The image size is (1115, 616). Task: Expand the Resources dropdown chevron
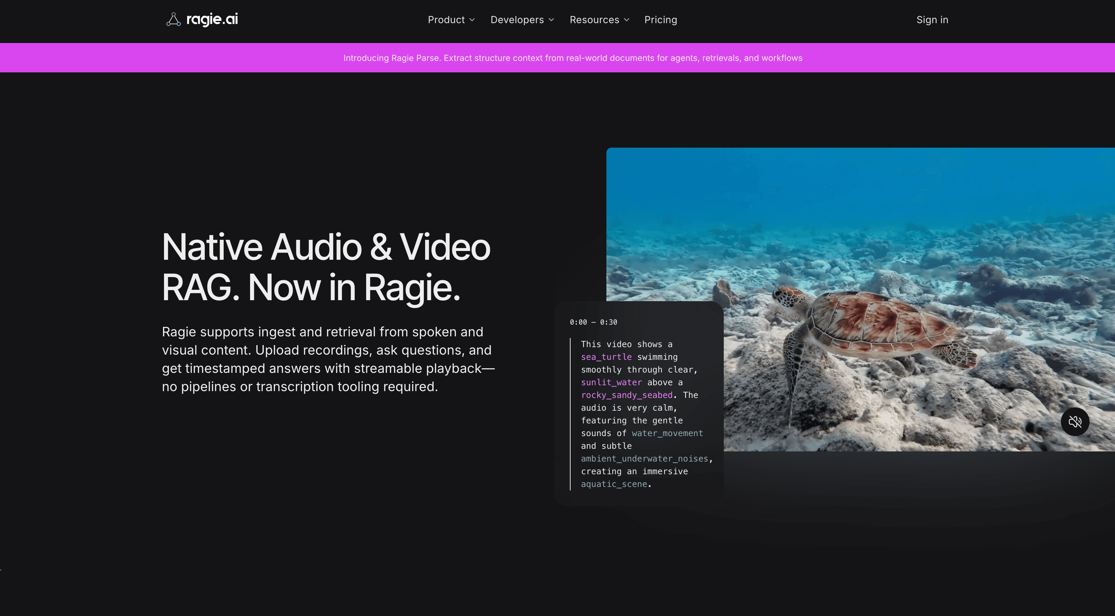coord(627,20)
